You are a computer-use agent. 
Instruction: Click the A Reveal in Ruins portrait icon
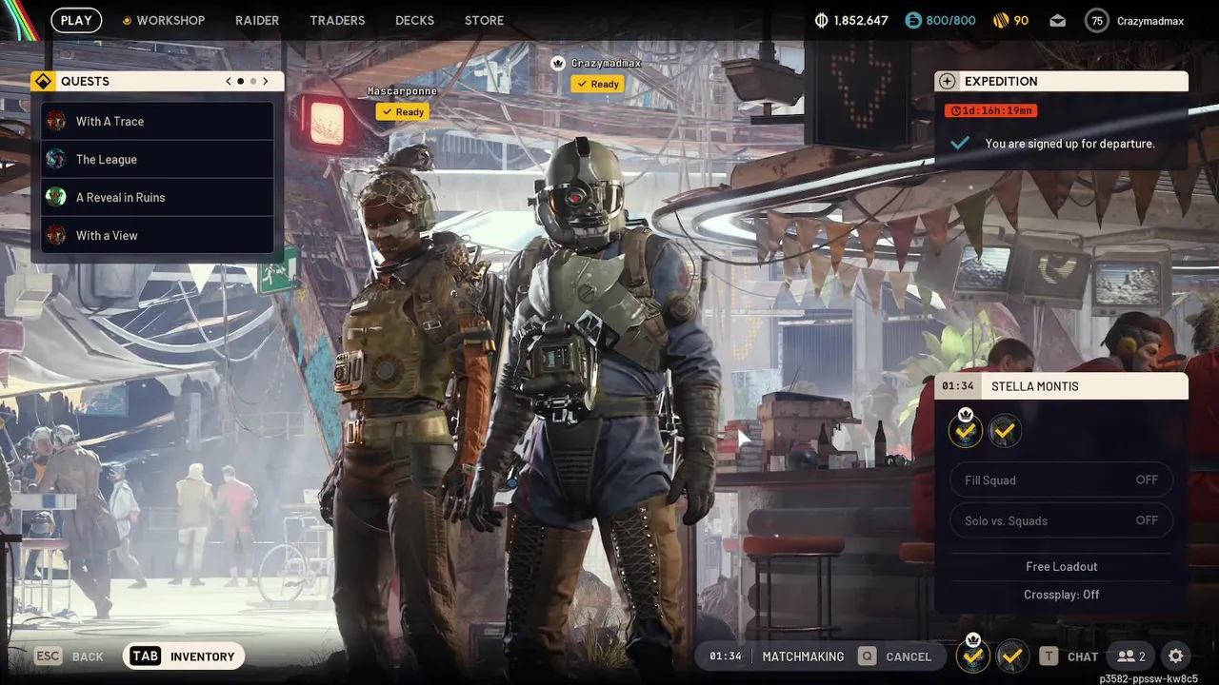[x=56, y=197]
